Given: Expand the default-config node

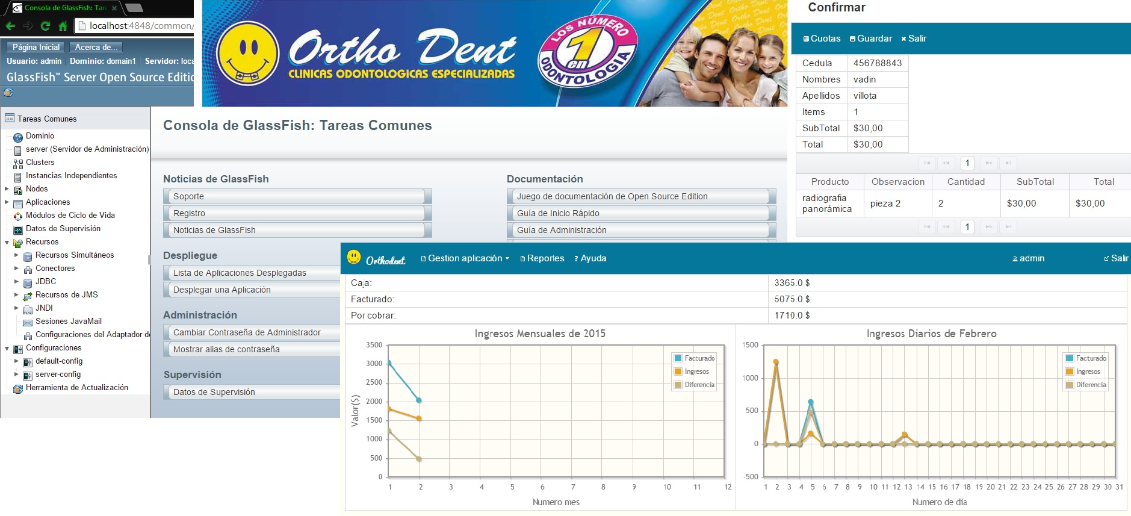Looking at the screenshot, I should (17, 361).
